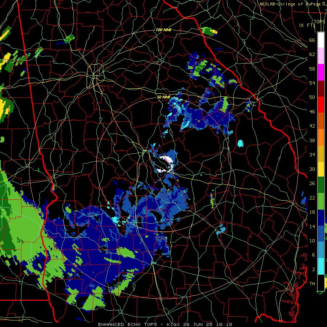Select the navy blue legend swatch
The image size is (327, 327).
coord(321,218)
